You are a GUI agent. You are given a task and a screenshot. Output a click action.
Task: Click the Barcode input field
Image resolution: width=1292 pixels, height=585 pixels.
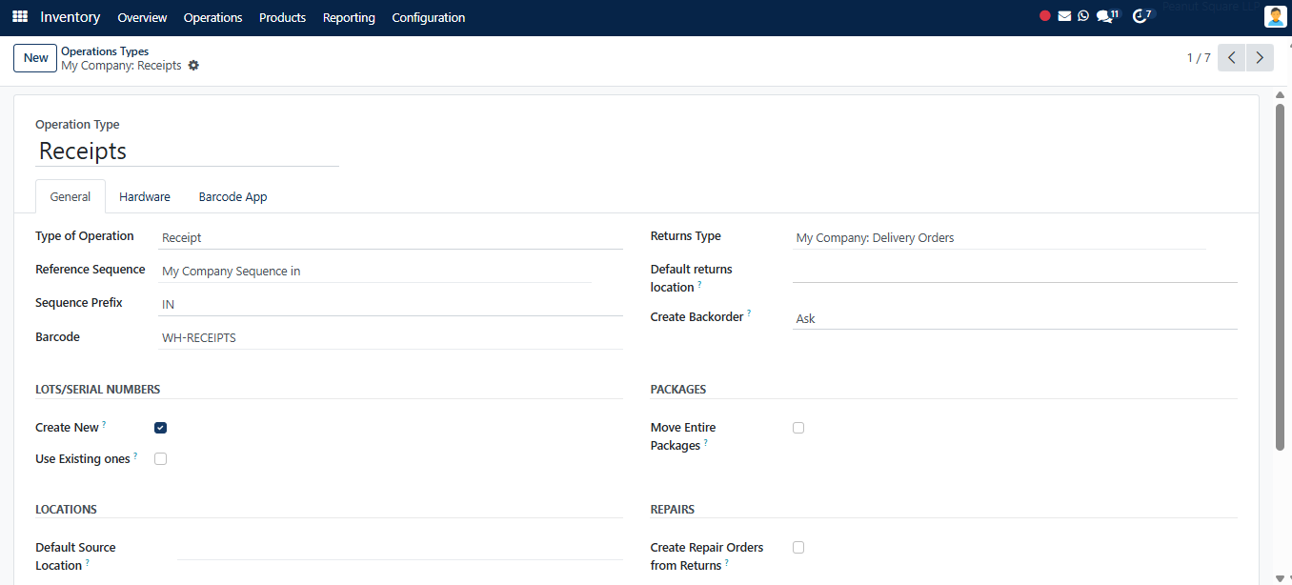[391, 337]
